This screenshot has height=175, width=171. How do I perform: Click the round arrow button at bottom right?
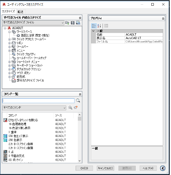163,168
